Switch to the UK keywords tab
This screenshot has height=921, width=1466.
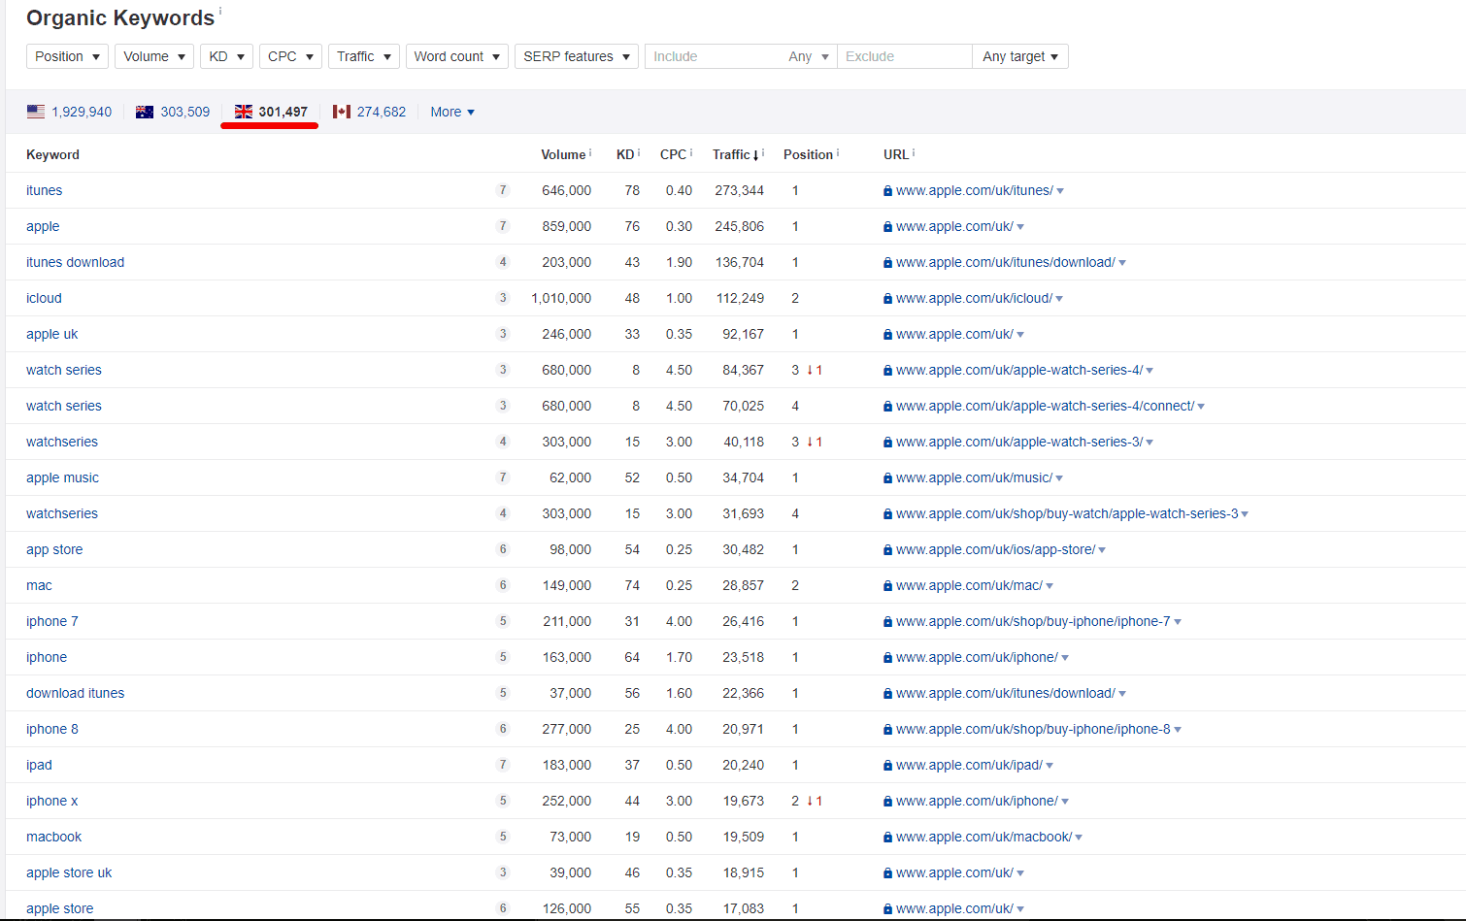tap(269, 112)
